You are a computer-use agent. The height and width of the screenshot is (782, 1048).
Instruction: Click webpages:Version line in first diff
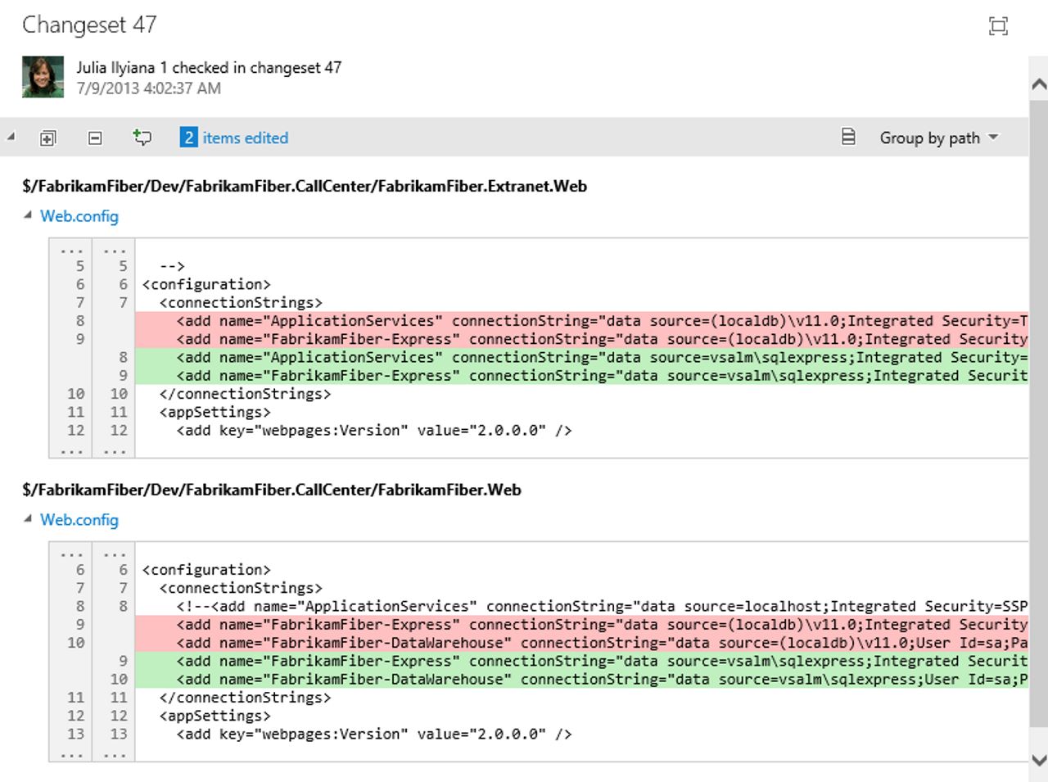[x=374, y=430]
